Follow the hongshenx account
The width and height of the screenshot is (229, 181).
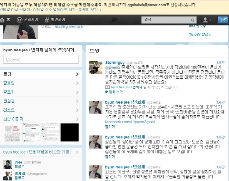pos(20,178)
